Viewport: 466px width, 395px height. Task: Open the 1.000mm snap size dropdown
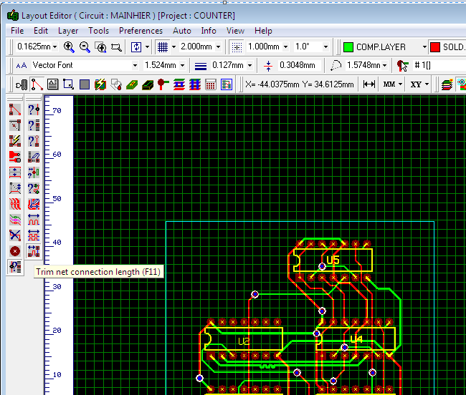click(285, 47)
